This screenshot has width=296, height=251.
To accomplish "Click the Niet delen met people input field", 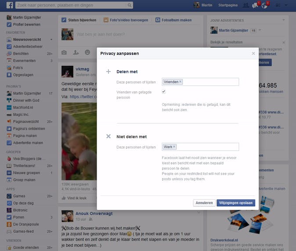I will coord(200,147).
